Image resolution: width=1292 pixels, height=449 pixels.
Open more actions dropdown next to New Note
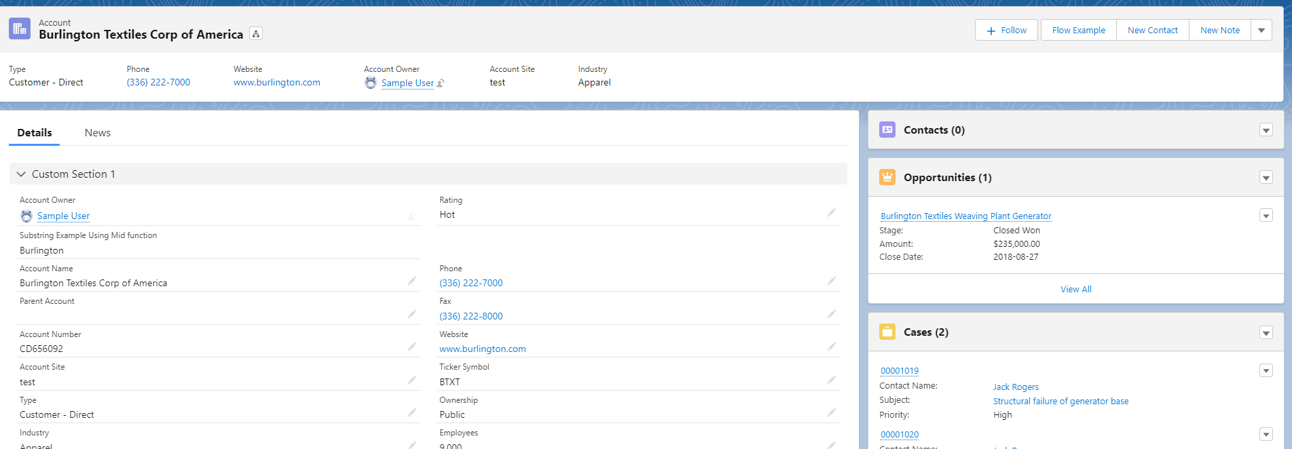(1261, 30)
